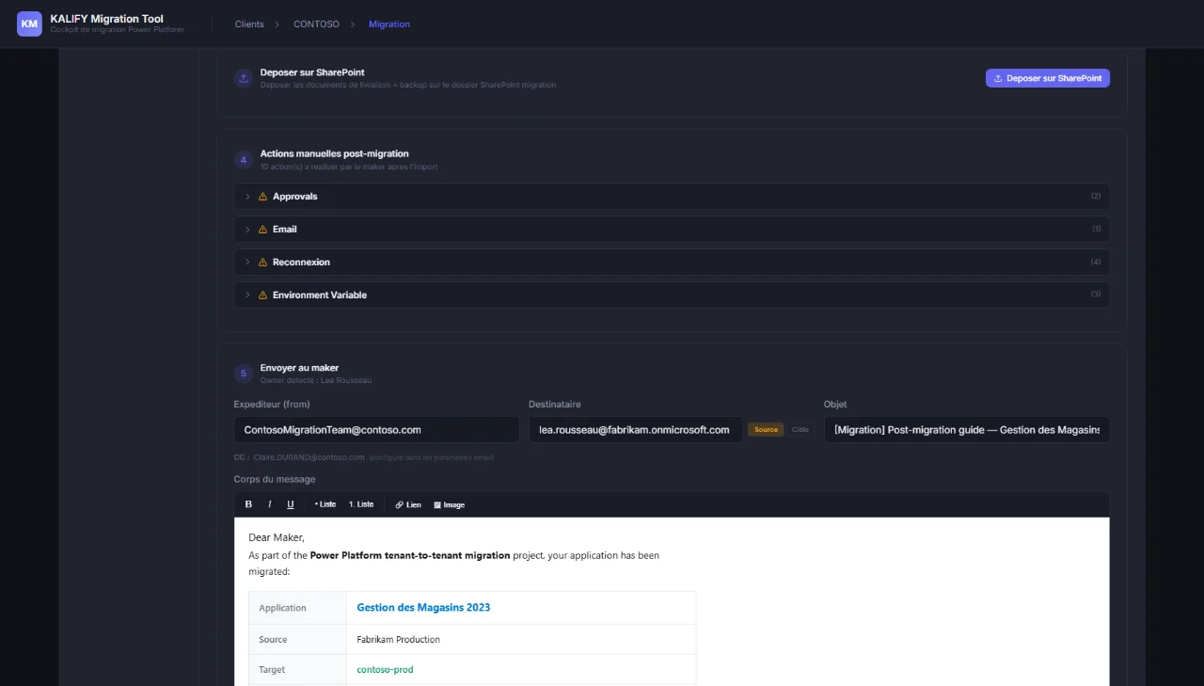This screenshot has width=1204, height=686.
Task: Switch recipient tenant to Source
Action: coord(766,430)
